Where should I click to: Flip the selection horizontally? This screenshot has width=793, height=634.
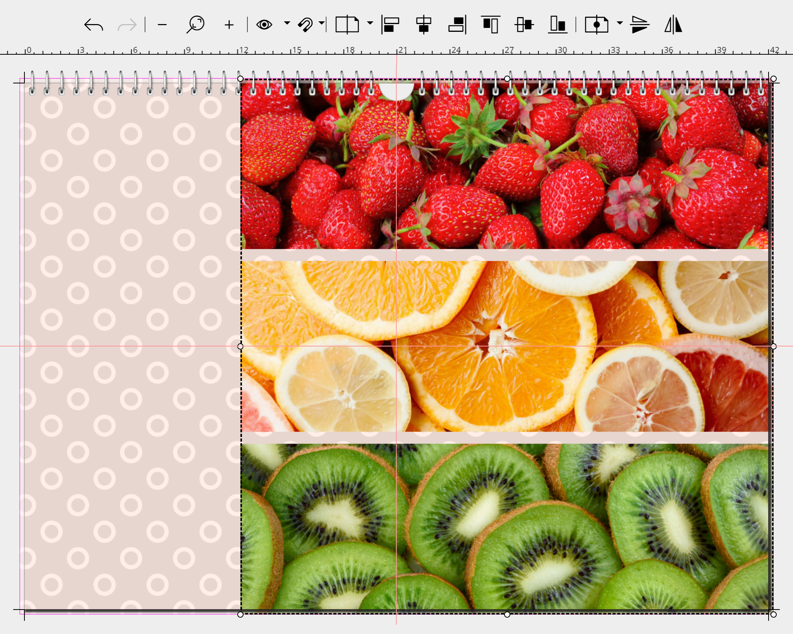click(674, 25)
